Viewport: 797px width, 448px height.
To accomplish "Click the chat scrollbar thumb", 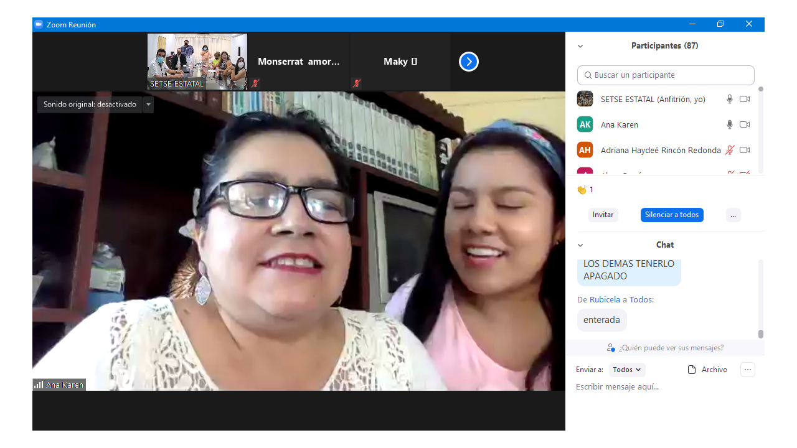I will click(x=760, y=334).
